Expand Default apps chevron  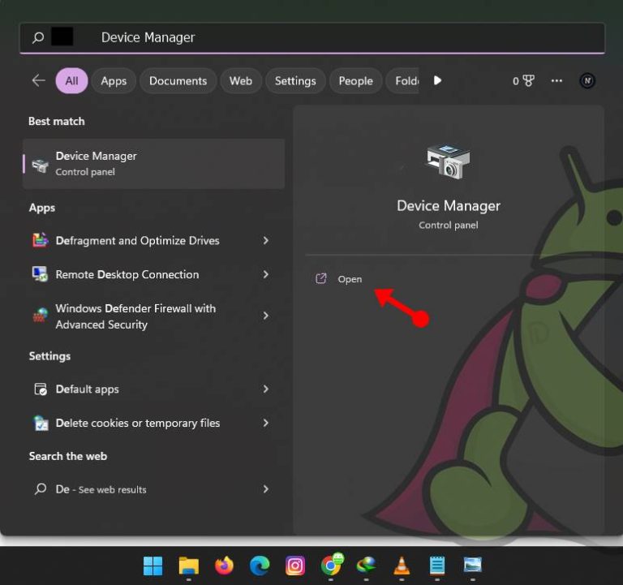click(265, 389)
